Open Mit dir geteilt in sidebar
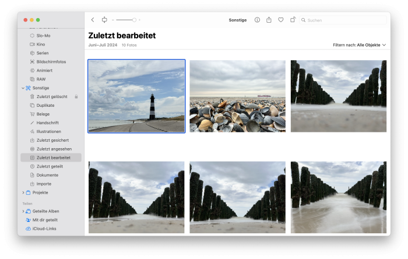The width and height of the screenshot is (408, 259). 45,220
